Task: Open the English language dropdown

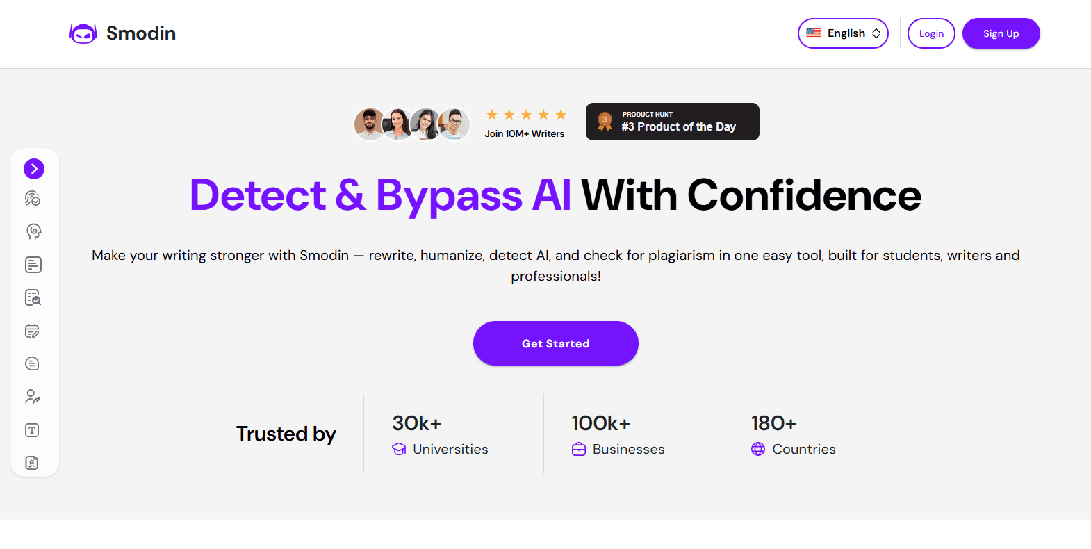Action: point(843,33)
